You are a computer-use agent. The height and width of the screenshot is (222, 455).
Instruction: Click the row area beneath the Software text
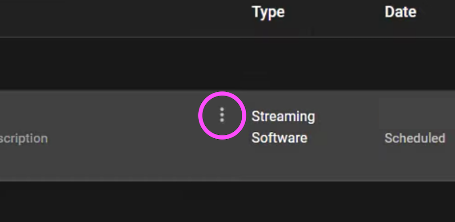tap(279, 163)
